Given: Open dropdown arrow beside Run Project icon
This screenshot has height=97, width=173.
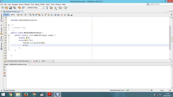Looking at the screenshot, I should coord(58,8).
